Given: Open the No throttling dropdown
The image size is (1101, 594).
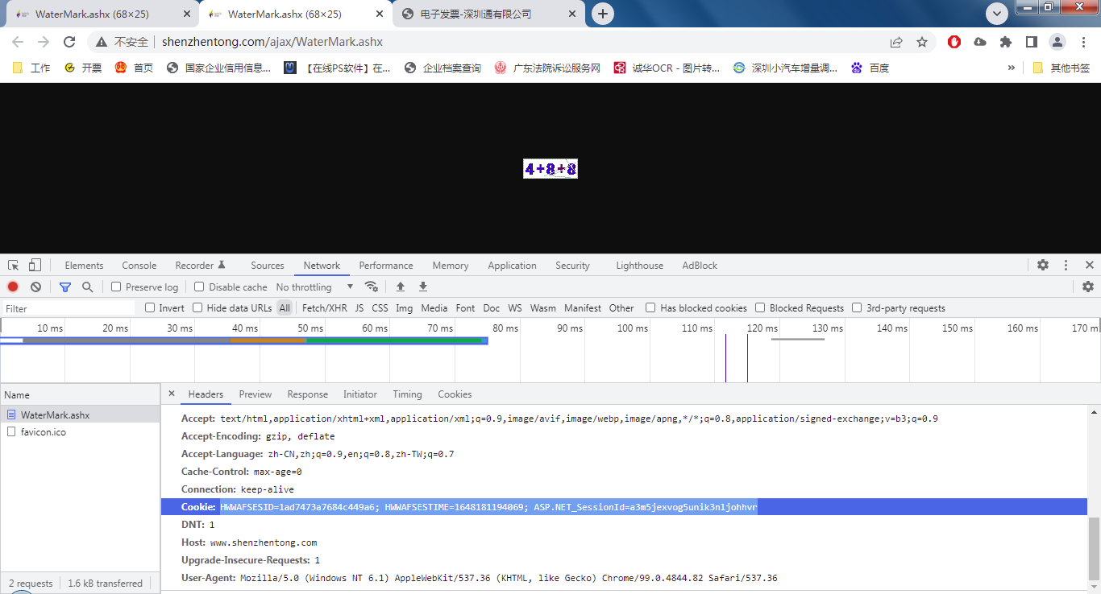Looking at the screenshot, I should coord(314,287).
